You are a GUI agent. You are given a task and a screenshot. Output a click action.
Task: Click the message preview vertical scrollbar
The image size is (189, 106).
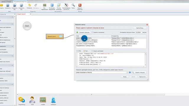pyautogui.click(x=146, y=59)
